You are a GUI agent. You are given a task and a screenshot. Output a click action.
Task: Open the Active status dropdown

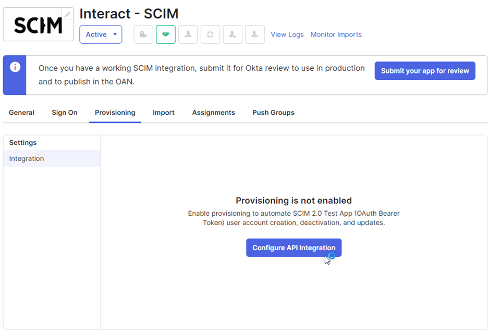pos(101,34)
